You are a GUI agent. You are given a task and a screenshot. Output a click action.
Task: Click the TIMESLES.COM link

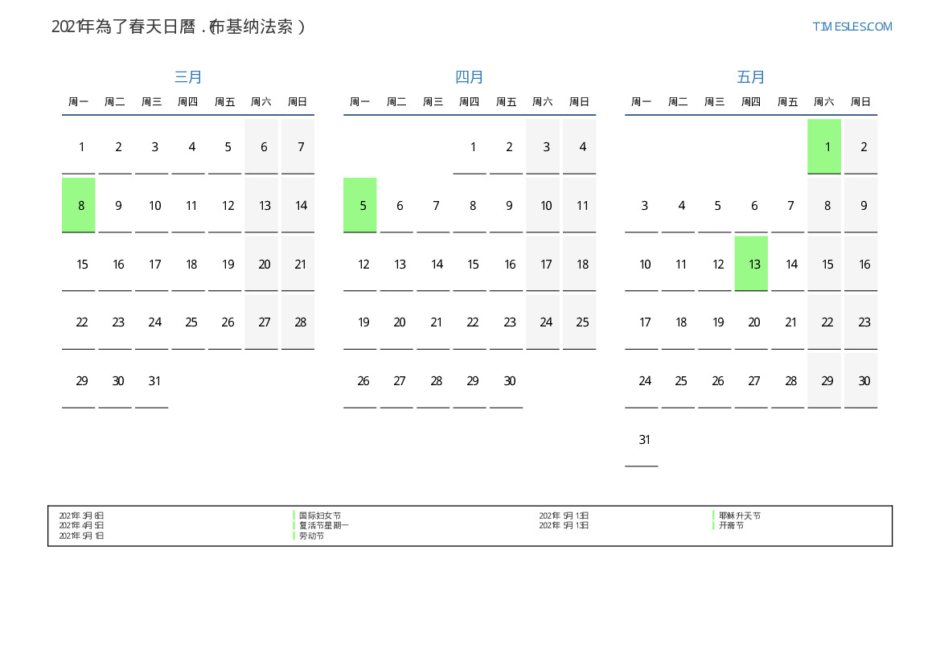click(x=852, y=27)
